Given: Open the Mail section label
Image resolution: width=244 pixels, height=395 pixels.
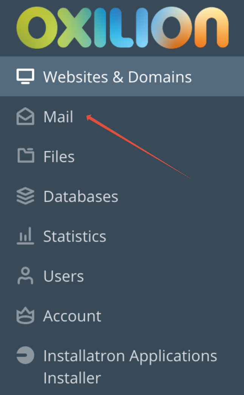Looking at the screenshot, I should point(59,117).
